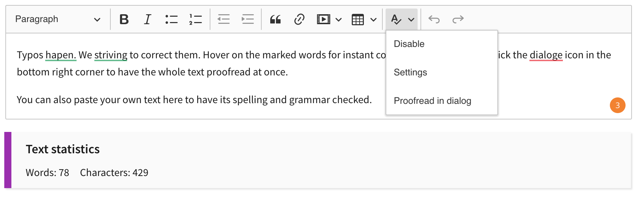Click the insert table icon
The width and height of the screenshot is (638, 197).
tap(357, 19)
